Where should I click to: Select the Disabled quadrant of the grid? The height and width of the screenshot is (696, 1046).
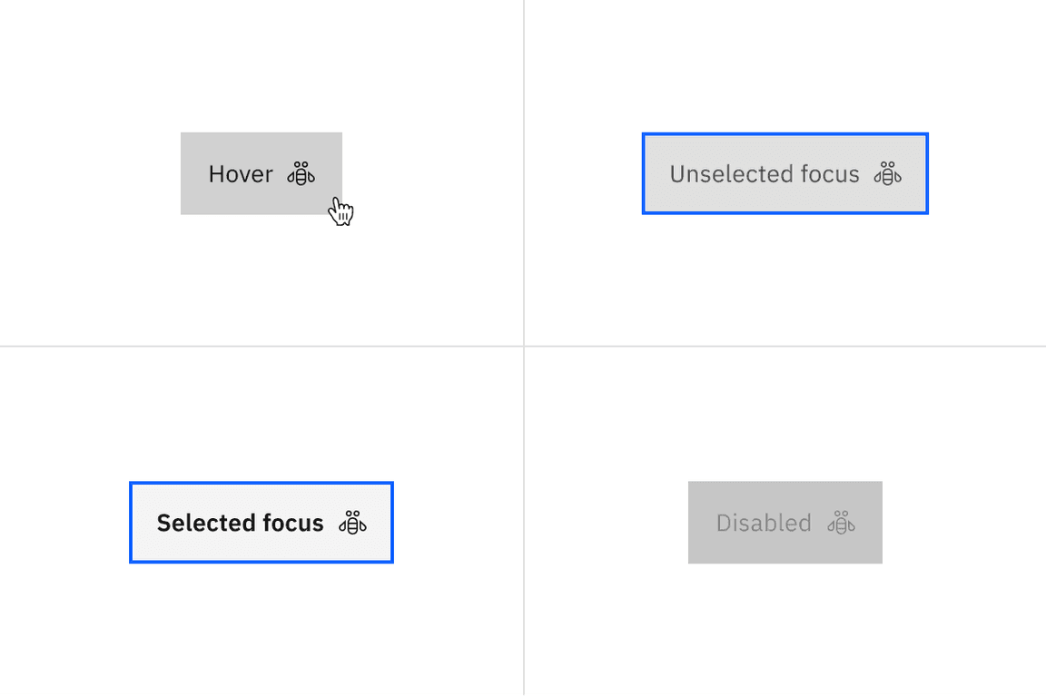tap(784, 522)
